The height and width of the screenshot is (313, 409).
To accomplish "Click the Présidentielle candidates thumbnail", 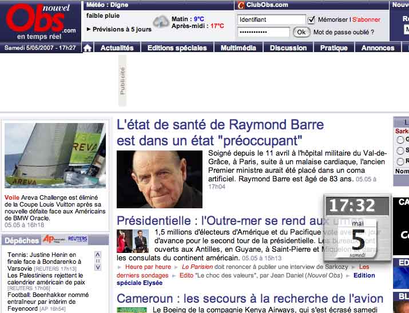I will tap(133, 241).
